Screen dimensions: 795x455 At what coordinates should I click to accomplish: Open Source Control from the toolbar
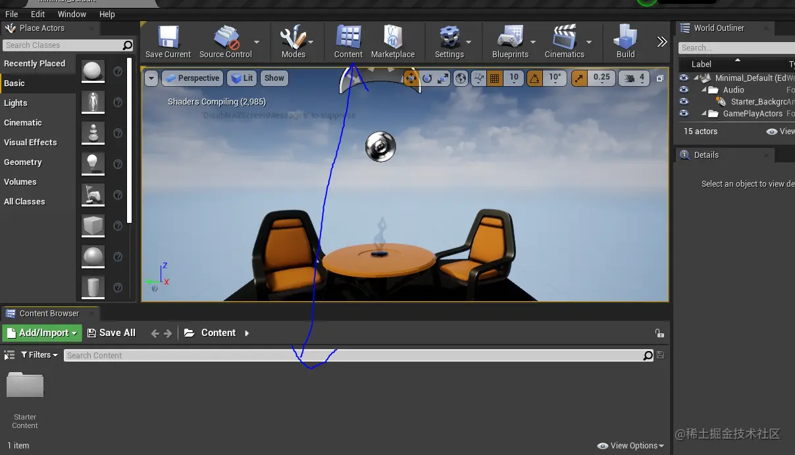coord(226,42)
